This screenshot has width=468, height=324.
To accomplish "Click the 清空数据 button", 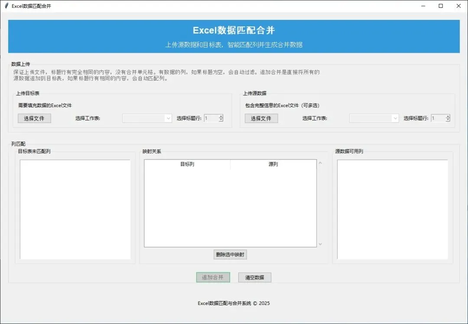I will pos(255,278).
